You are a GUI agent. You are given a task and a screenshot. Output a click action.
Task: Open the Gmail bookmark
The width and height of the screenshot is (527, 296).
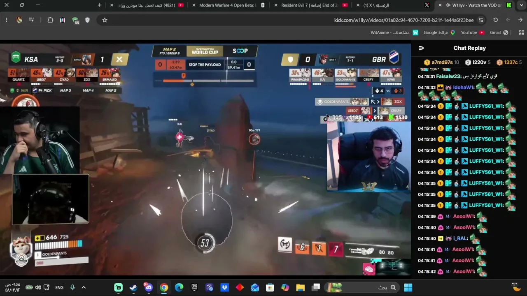[x=499, y=32]
